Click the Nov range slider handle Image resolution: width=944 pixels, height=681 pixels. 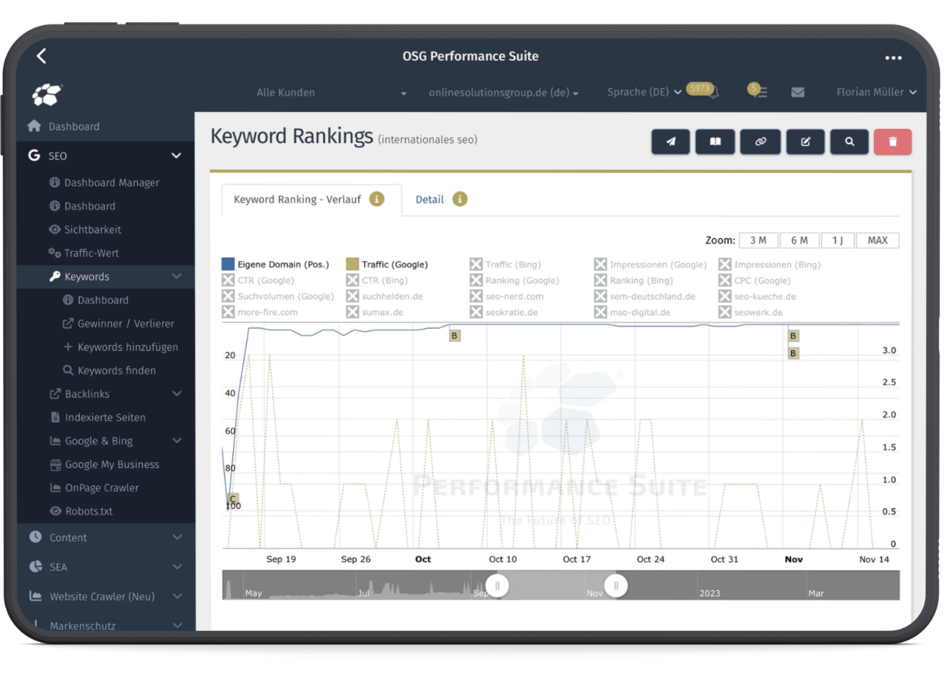coord(616,586)
